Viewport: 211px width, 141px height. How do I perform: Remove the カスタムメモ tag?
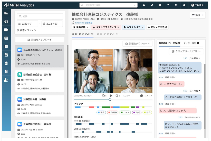pyautogui.click(x=142, y=27)
